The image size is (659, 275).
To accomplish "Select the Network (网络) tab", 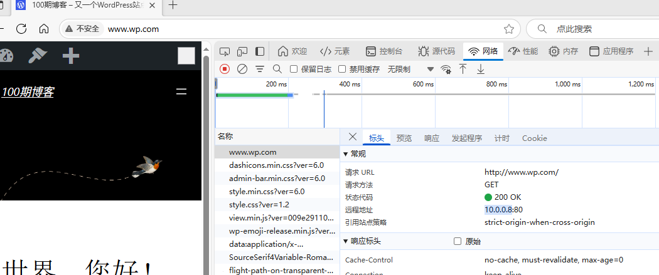I will point(483,51).
